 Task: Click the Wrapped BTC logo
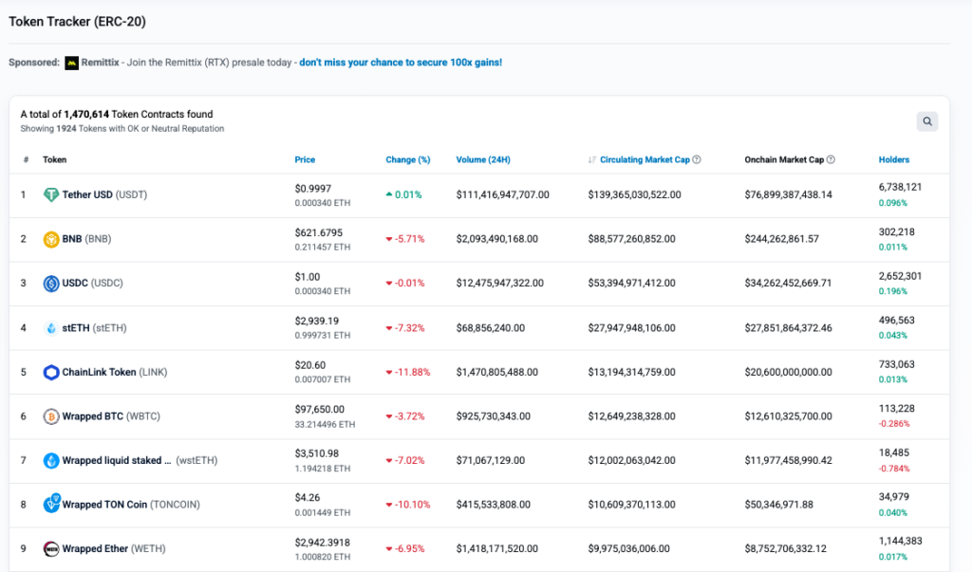pos(51,416)
